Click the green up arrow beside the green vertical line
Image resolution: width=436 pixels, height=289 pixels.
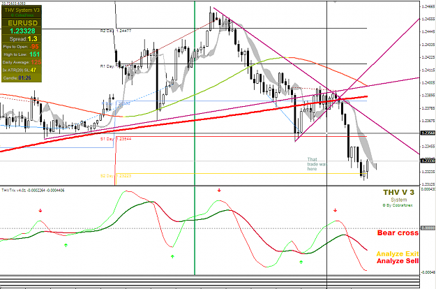click(172, 256)
